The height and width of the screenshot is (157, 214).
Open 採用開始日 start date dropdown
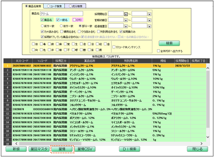point(126,14)
